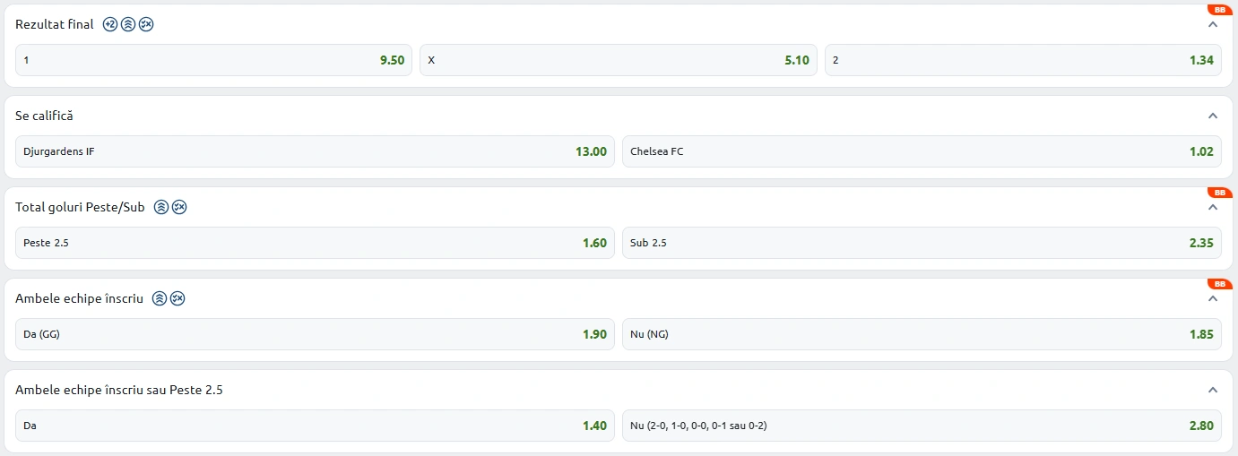Click the check-x icon beside Rezultat final
The width and height of the screenshot is (1238, 456).
point(146,24)
